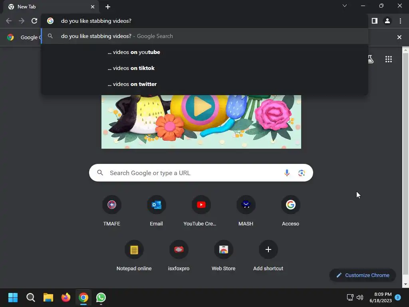Open the YouTube Creator shortcut
This screenshot has height=307, width=409.
click(201, 211)
